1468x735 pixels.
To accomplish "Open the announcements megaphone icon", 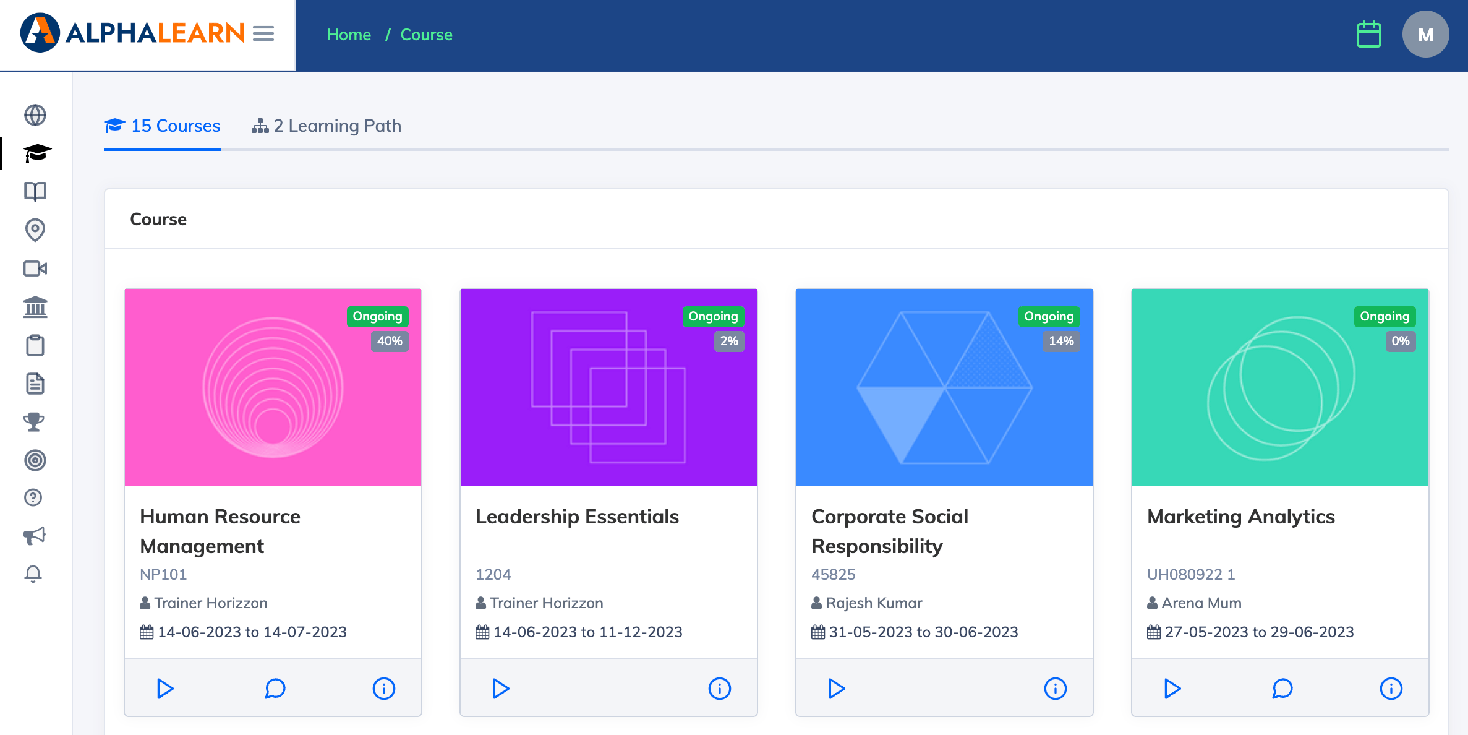I will click(35, 536).
